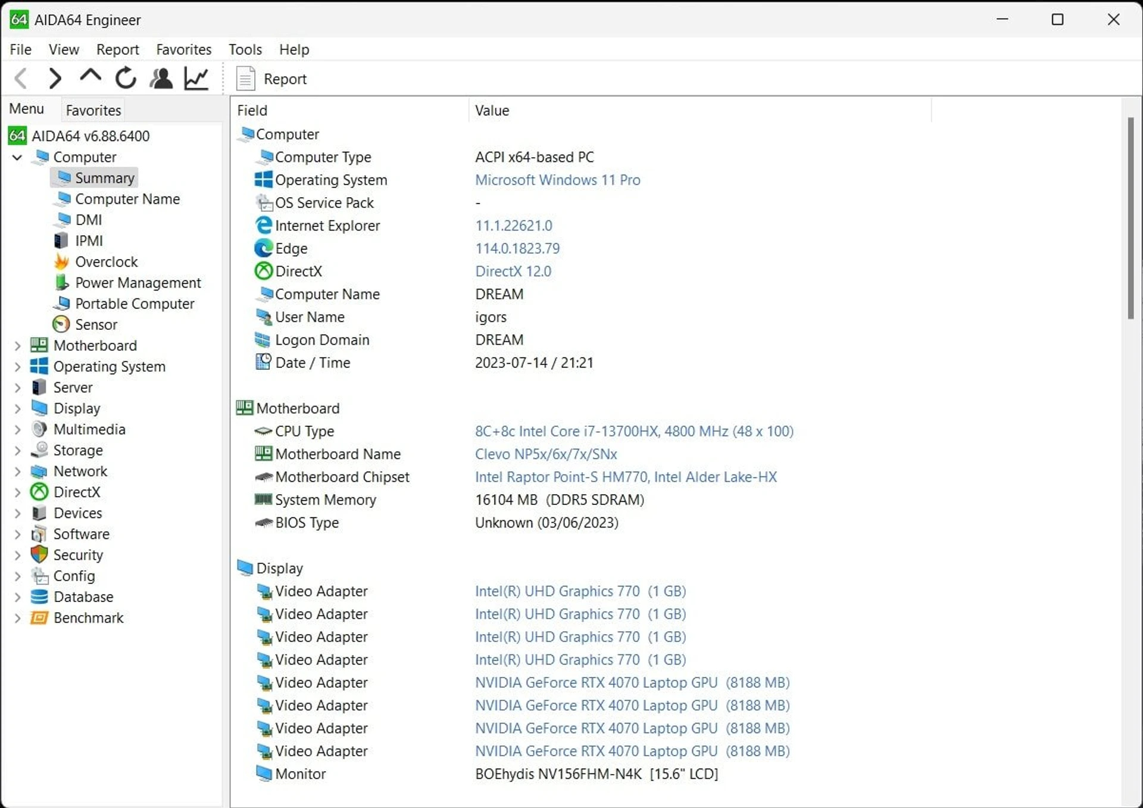
Task: Open the Overclock flame item
Action: pos(96,261)
